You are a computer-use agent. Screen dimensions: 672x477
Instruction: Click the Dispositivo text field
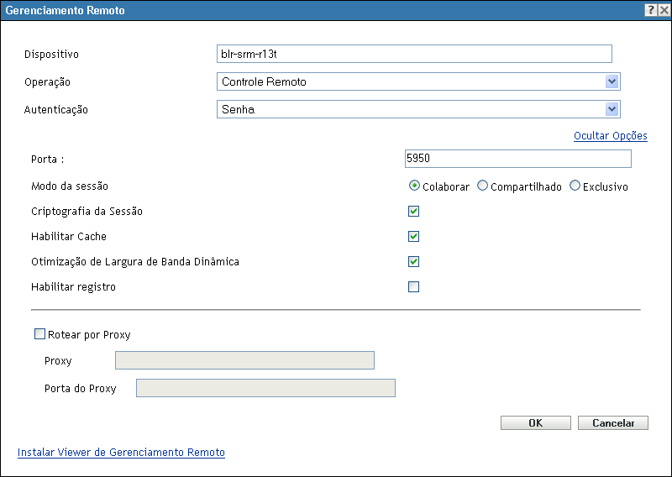tap(414, 54)
